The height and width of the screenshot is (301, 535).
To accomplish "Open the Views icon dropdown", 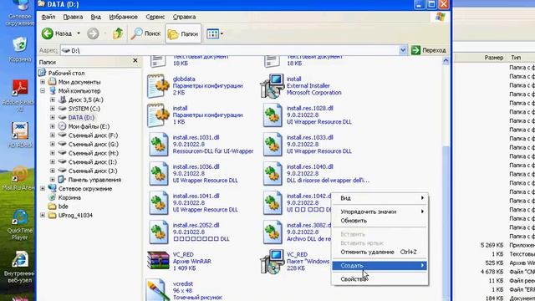I will click(215, 33).
